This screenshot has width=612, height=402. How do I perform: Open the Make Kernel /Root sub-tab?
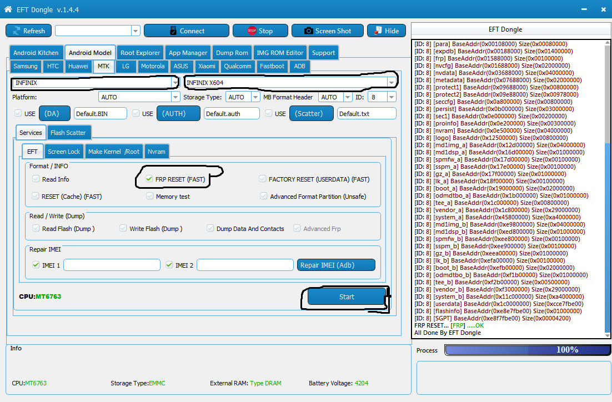(114, 152)
